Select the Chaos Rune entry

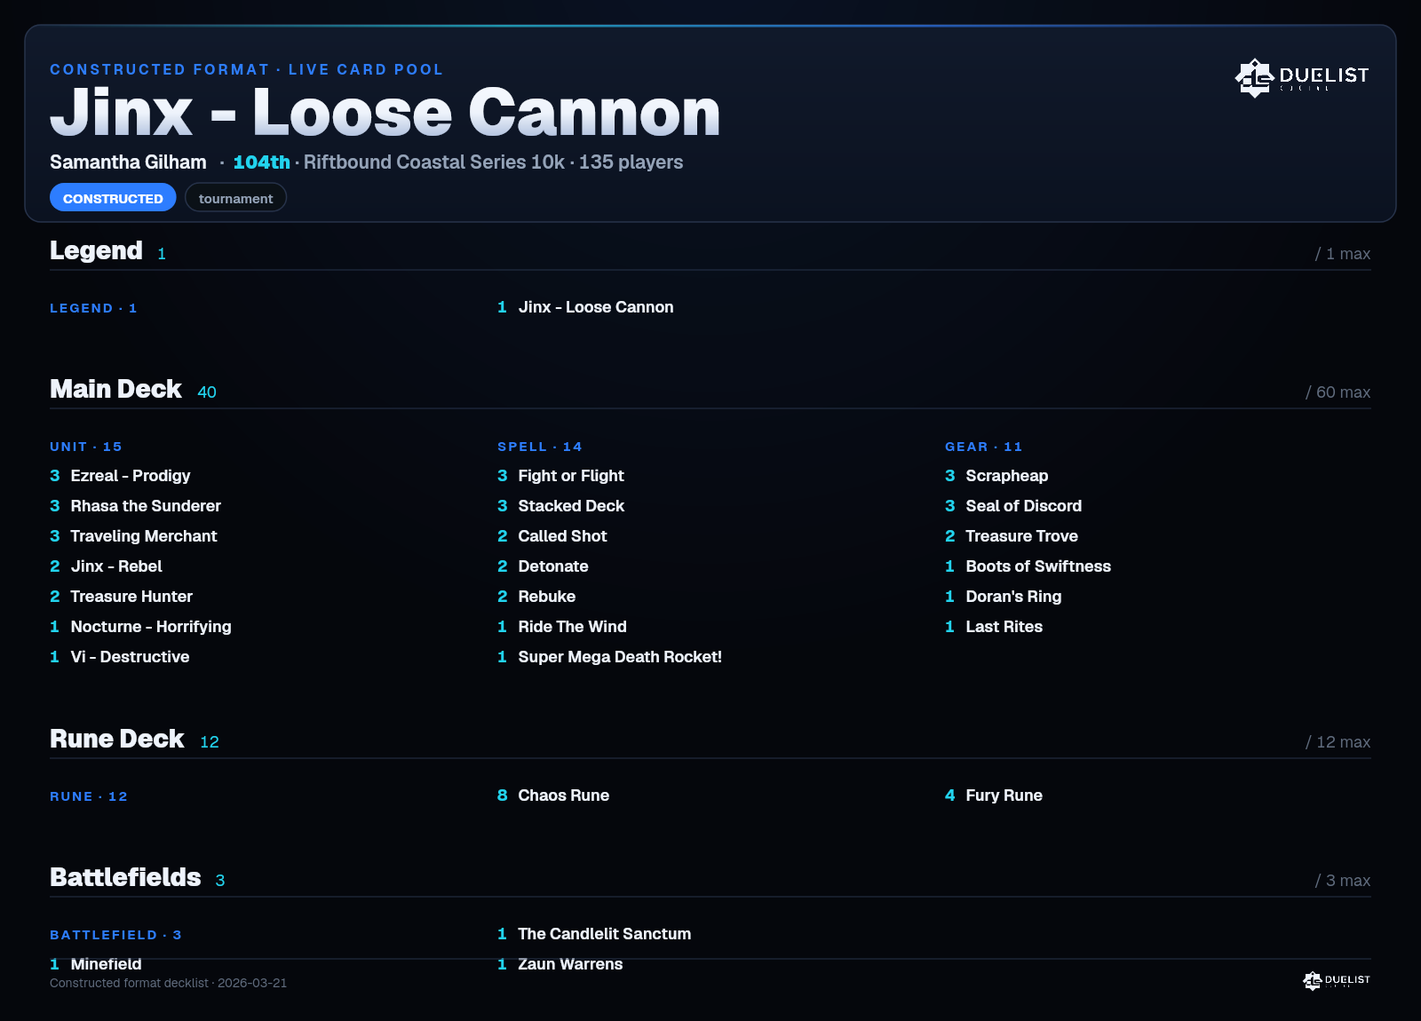[553, 795]
